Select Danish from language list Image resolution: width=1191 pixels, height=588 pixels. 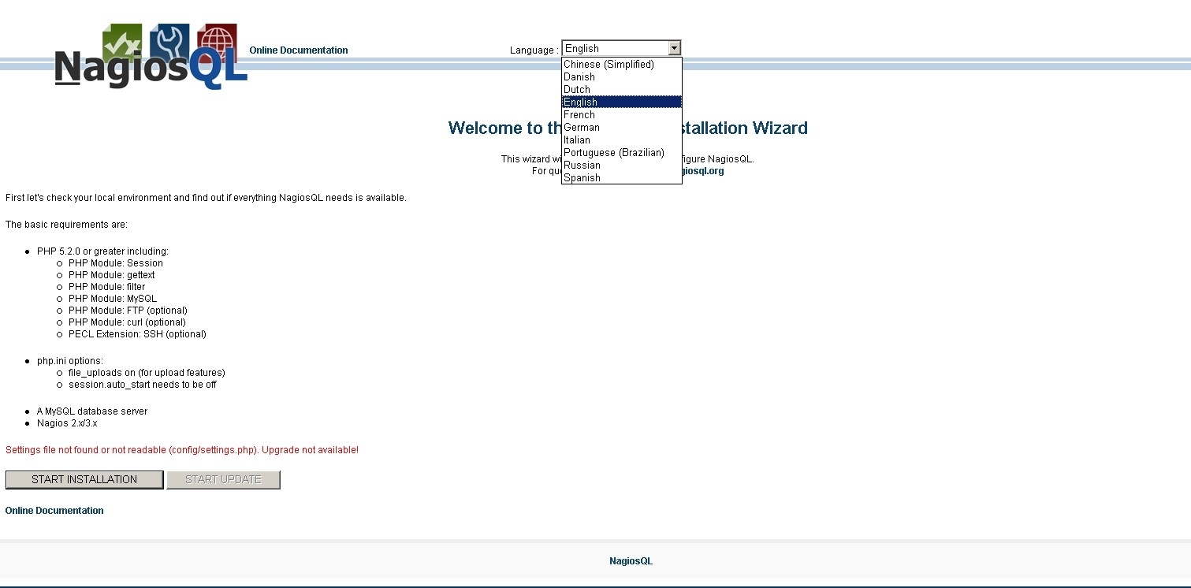click(621, 77)
